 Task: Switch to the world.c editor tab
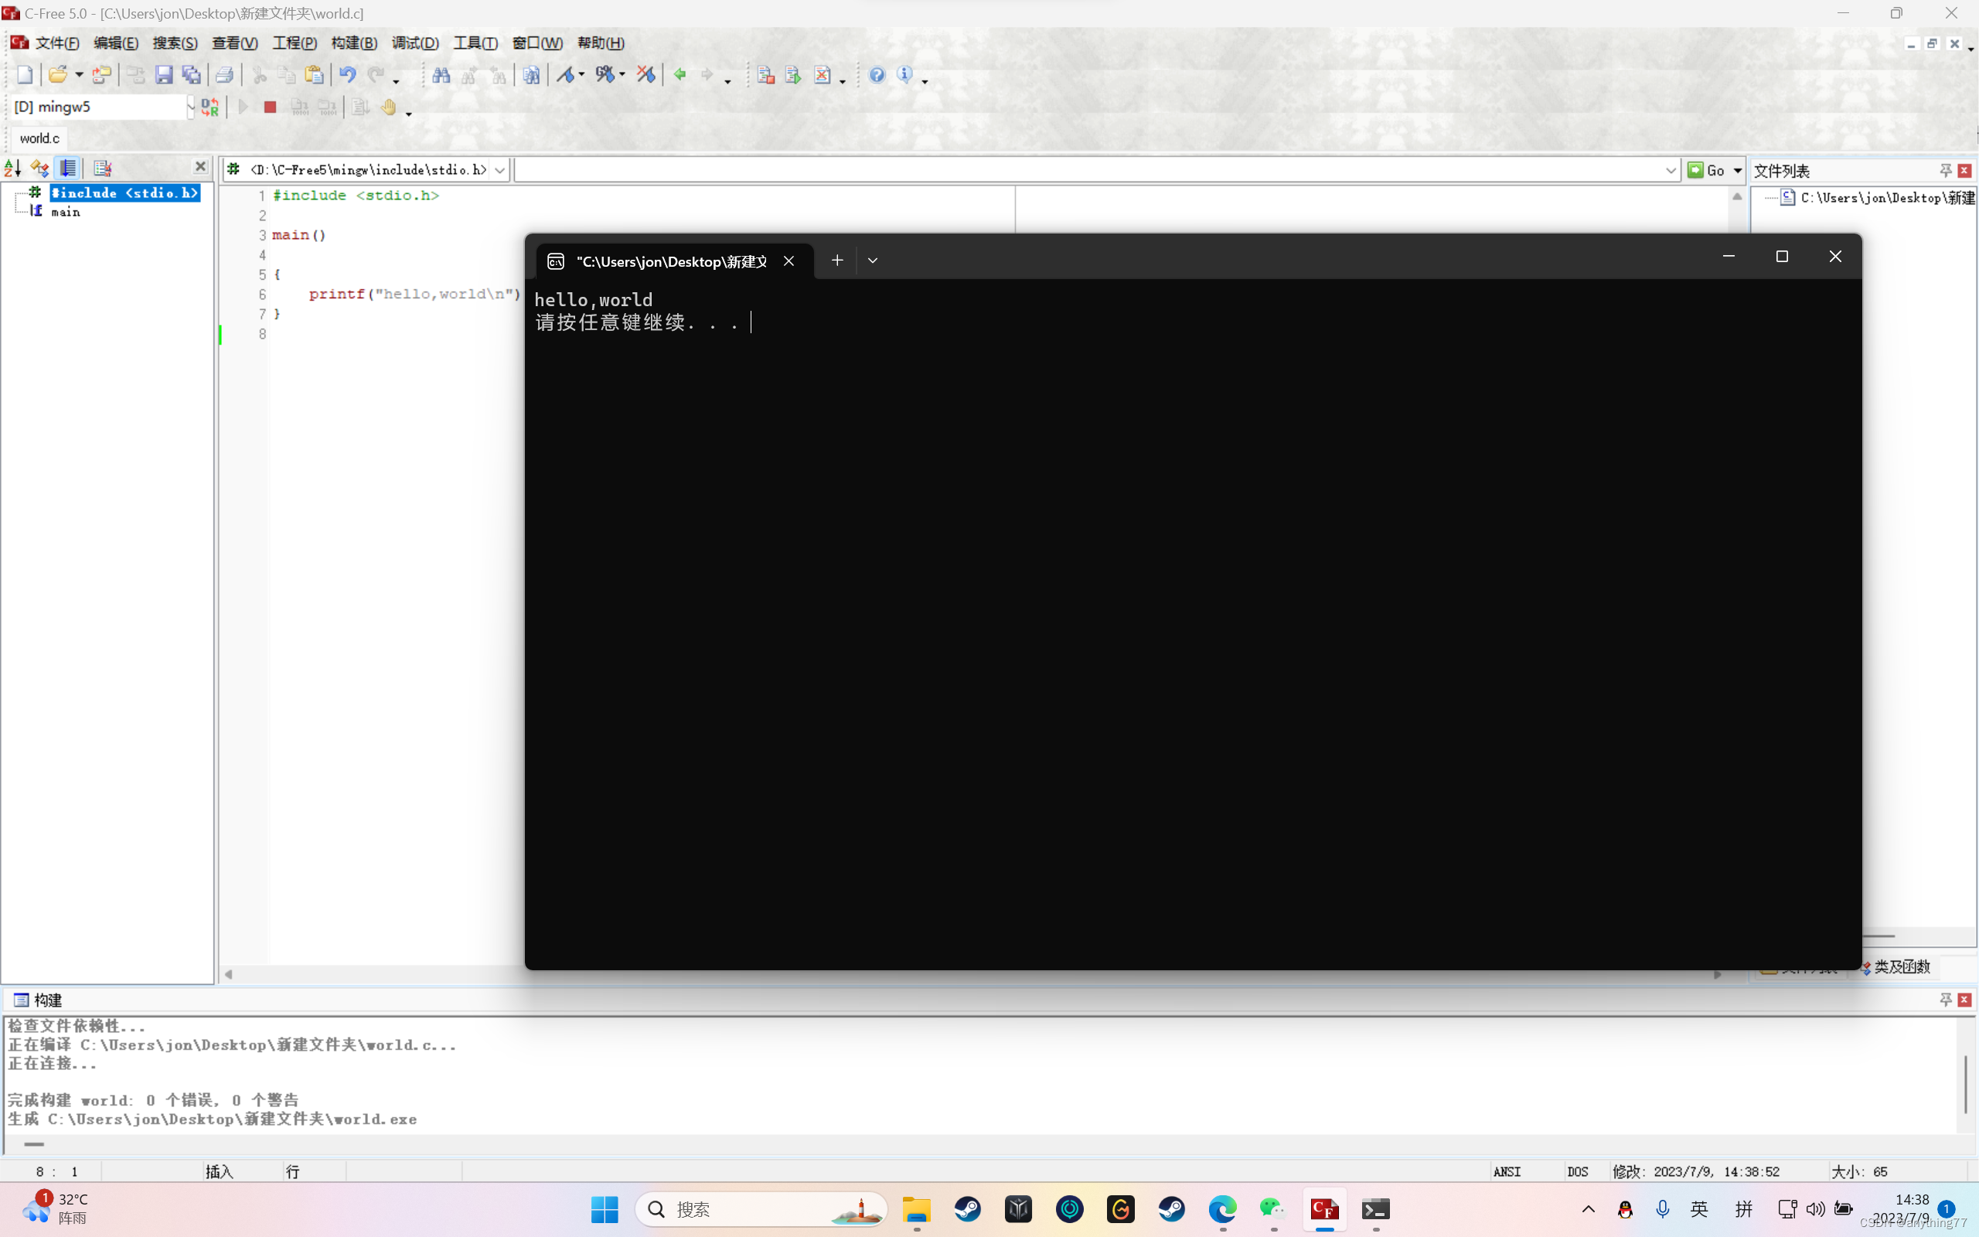pos(38,138)
